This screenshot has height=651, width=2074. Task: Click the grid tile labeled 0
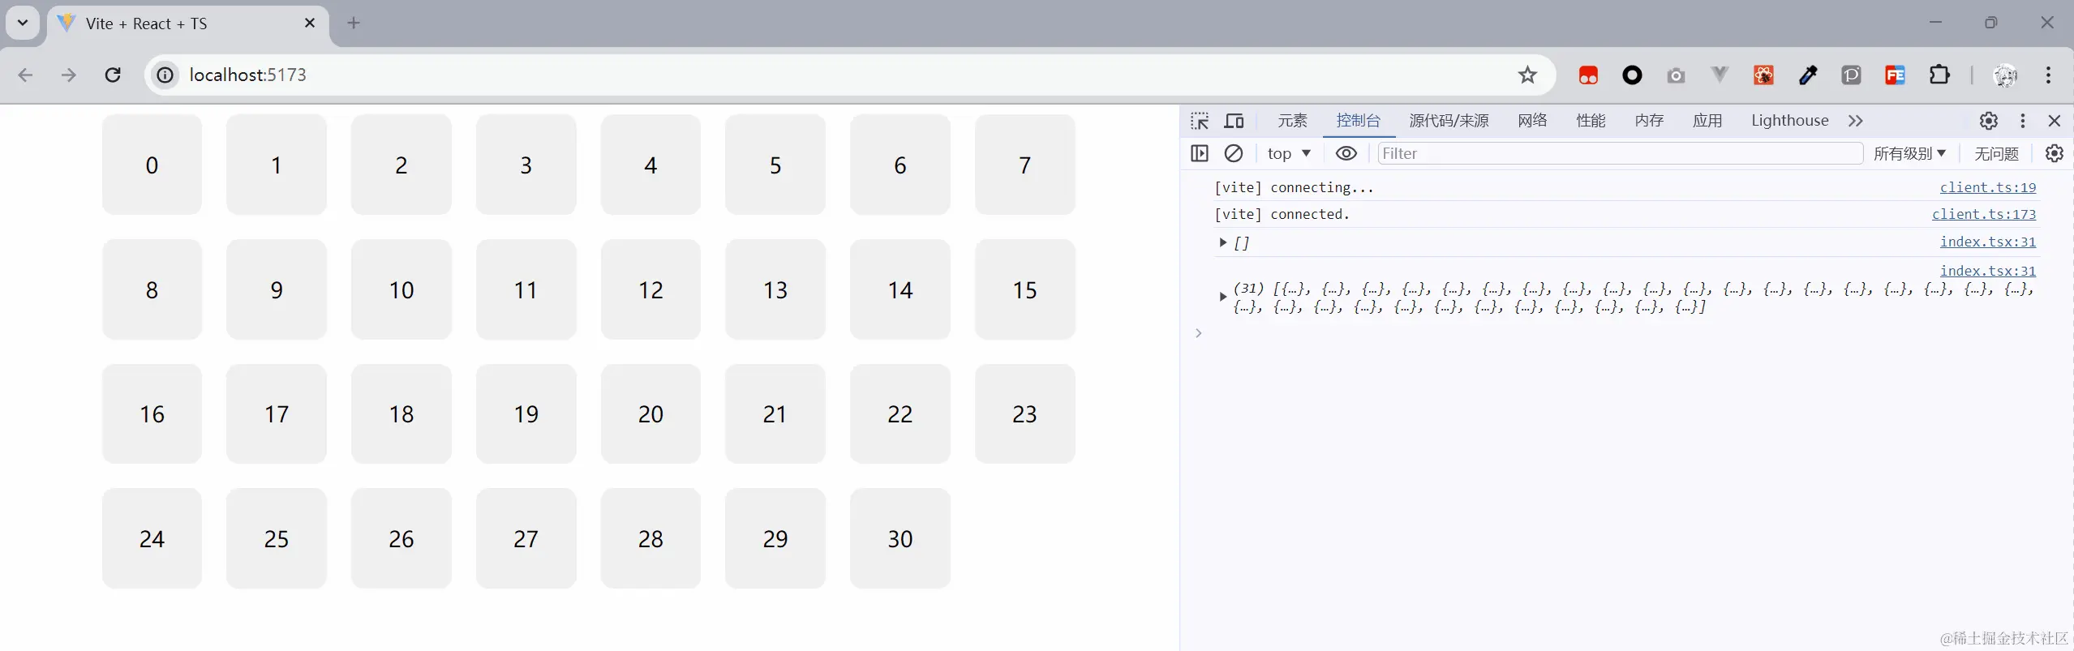click(152, 165)
